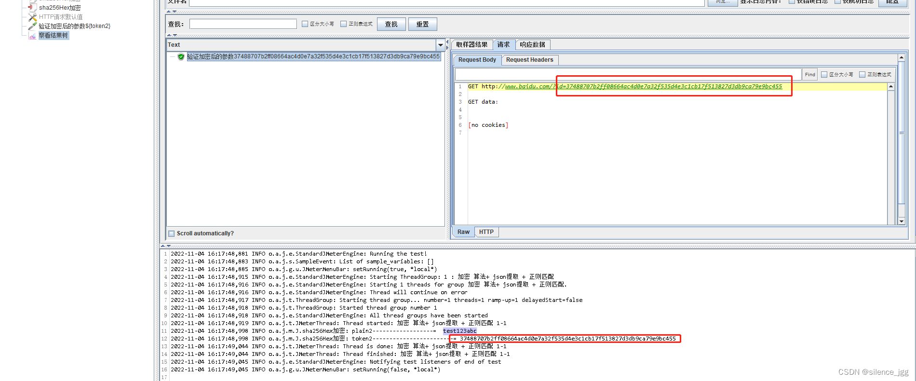Enable 区分大小写 next to the Find button
This screenshot has height=381, width=916.
pyautogui.click(x=824, y=74)
